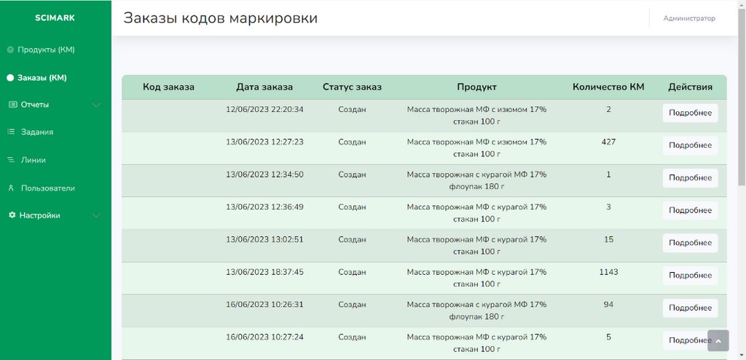Open Подробнее for order 13/06/2023 12:36:49
The width and height of the screenshot is (746, 360).
click(x=691, y=210)
